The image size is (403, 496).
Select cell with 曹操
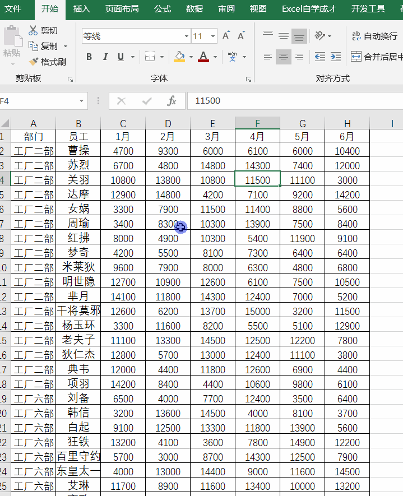point(78,151)
